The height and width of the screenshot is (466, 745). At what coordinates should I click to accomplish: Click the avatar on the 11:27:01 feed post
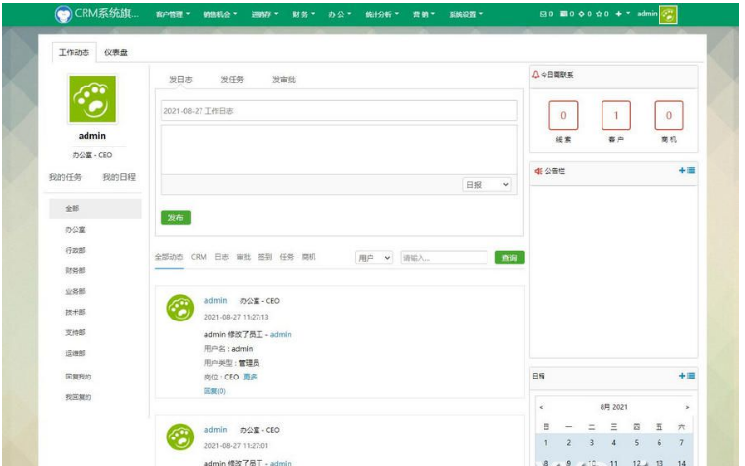180,437
